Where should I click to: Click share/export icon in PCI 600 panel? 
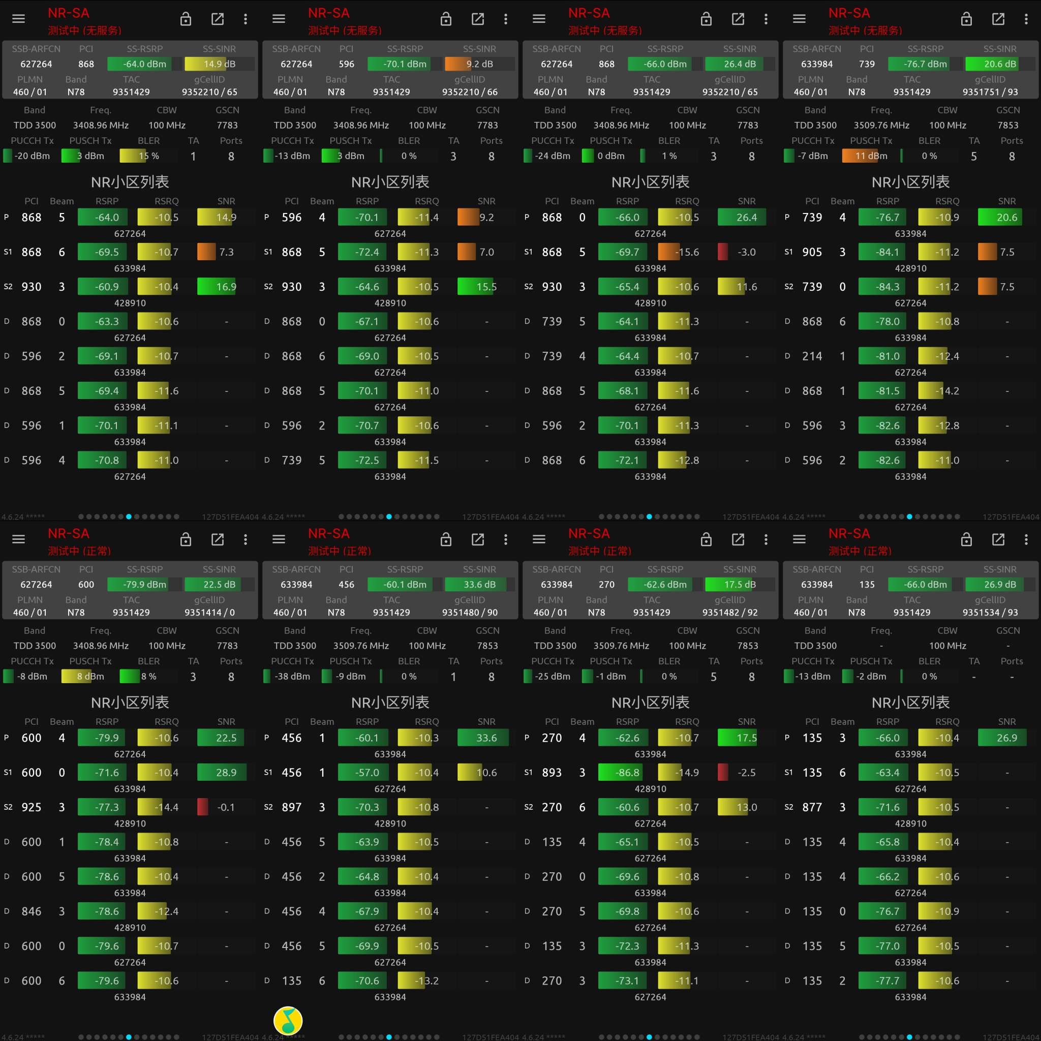(218, 539)
